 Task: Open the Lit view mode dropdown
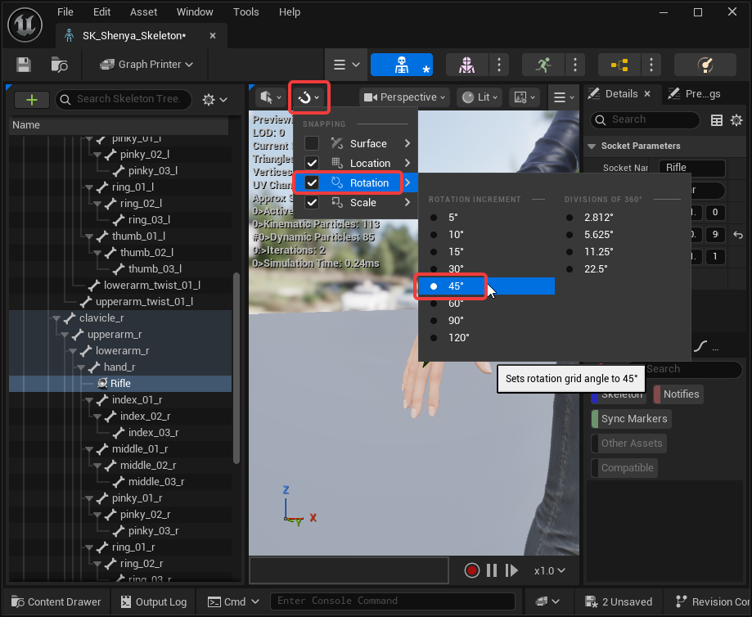coord(480,97)
